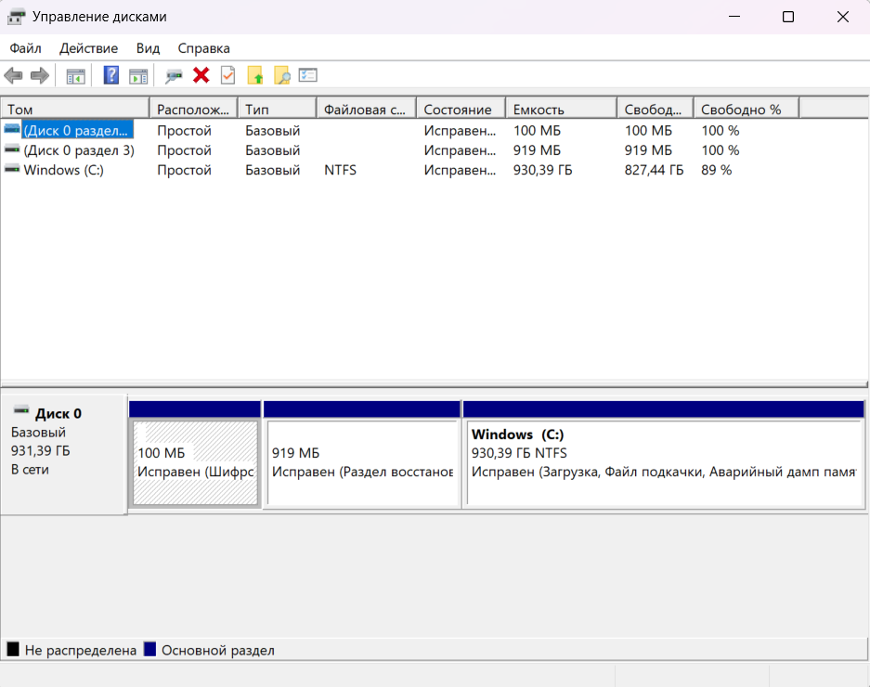
Task: Click the disk icon next to Диск 0 label
Action: (x=21, y=410)
